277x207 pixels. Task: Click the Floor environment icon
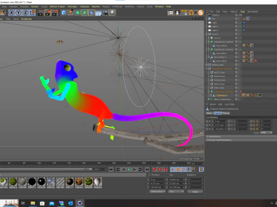[x=98, y=13]
